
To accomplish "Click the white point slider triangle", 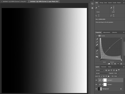I will click(x=121, y=60).
